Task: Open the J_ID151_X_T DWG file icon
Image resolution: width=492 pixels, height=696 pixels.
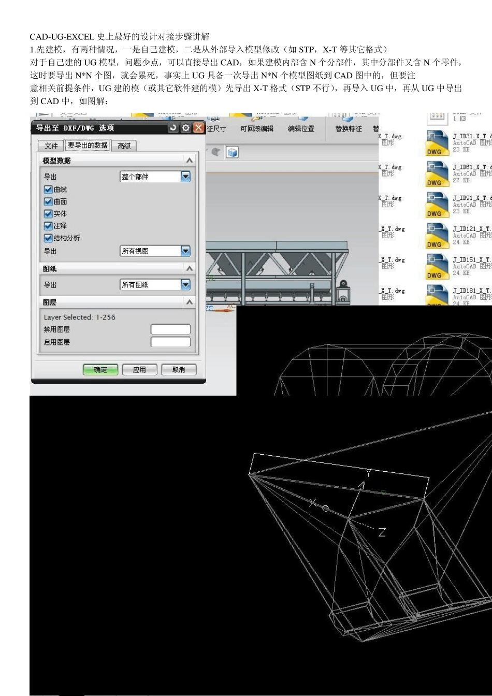Action: pos(437,267)
